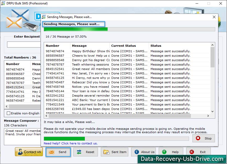Click the bold 'Sending Messages, Please wait...' heading

[x=71, y=24]
